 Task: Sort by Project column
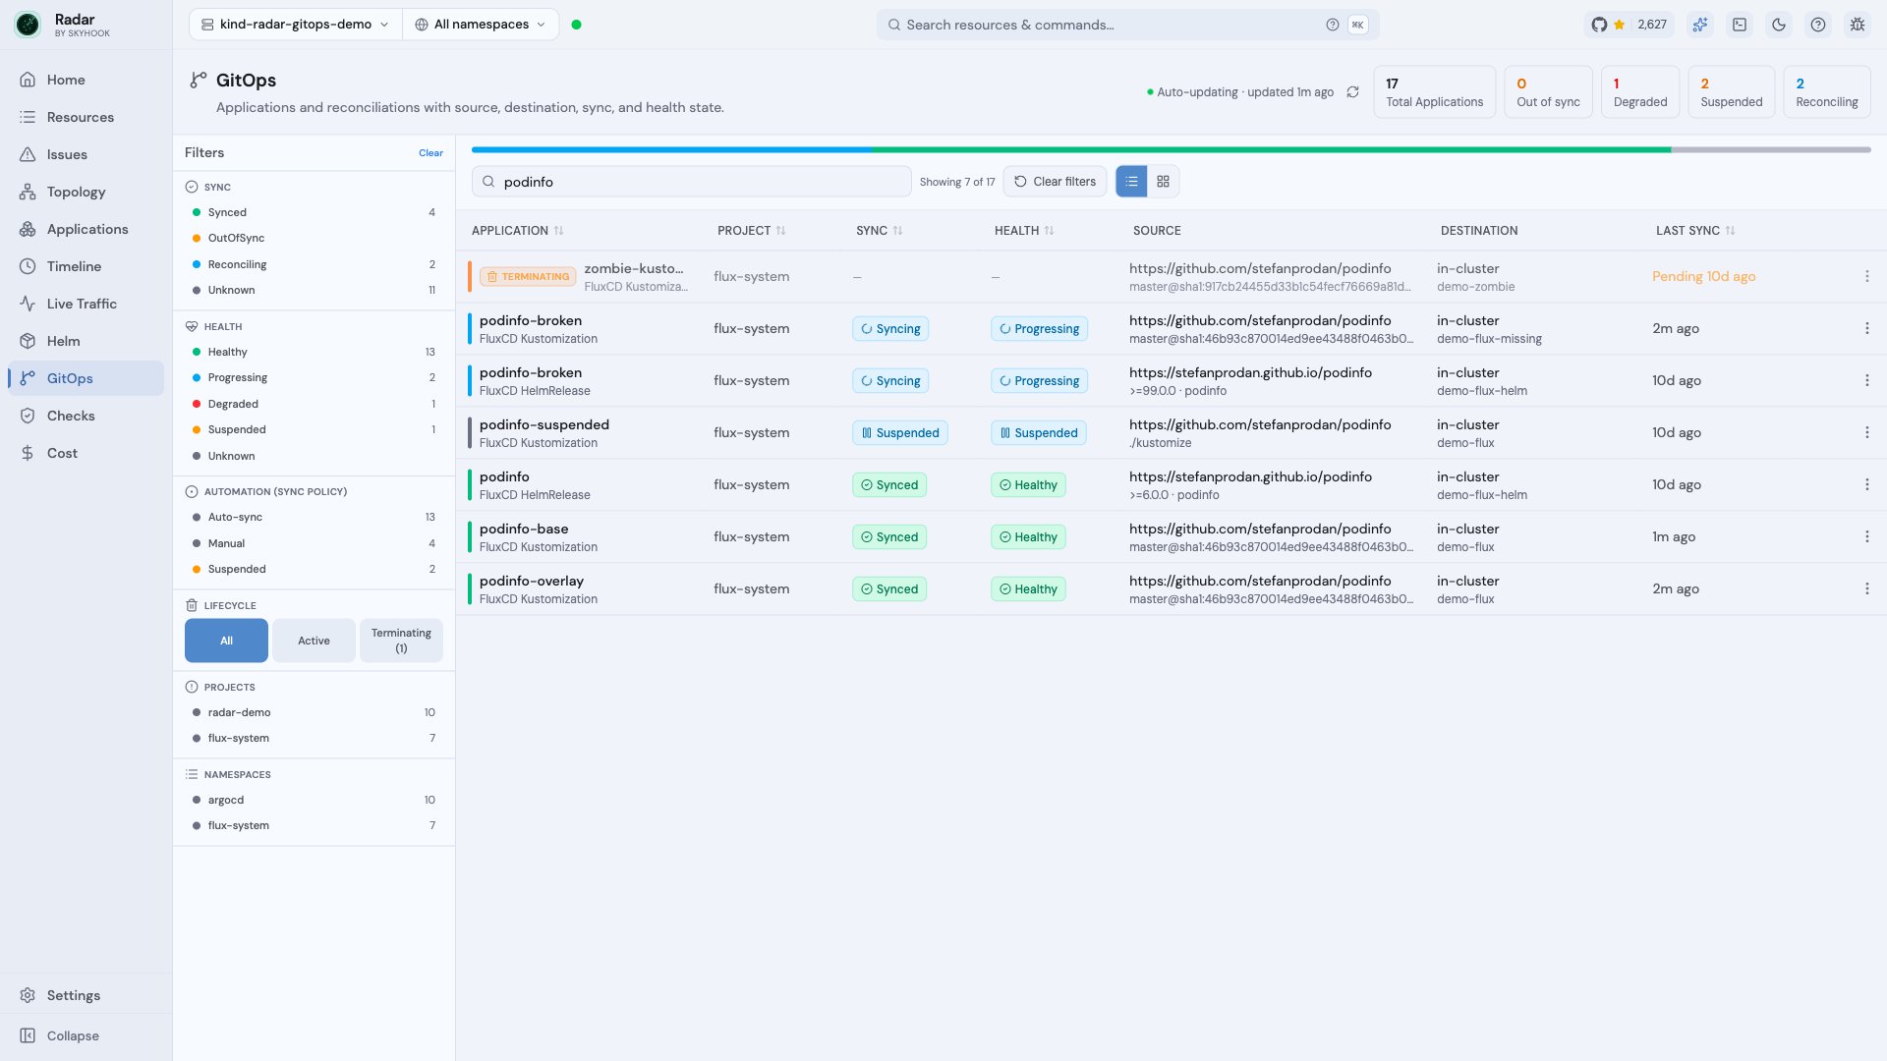[752, 231]
